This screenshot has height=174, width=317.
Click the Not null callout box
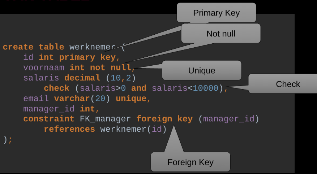(x=220, y=34)
